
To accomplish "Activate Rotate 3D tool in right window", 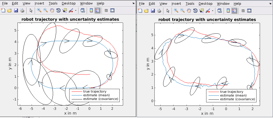I will [x=195, y=11].
